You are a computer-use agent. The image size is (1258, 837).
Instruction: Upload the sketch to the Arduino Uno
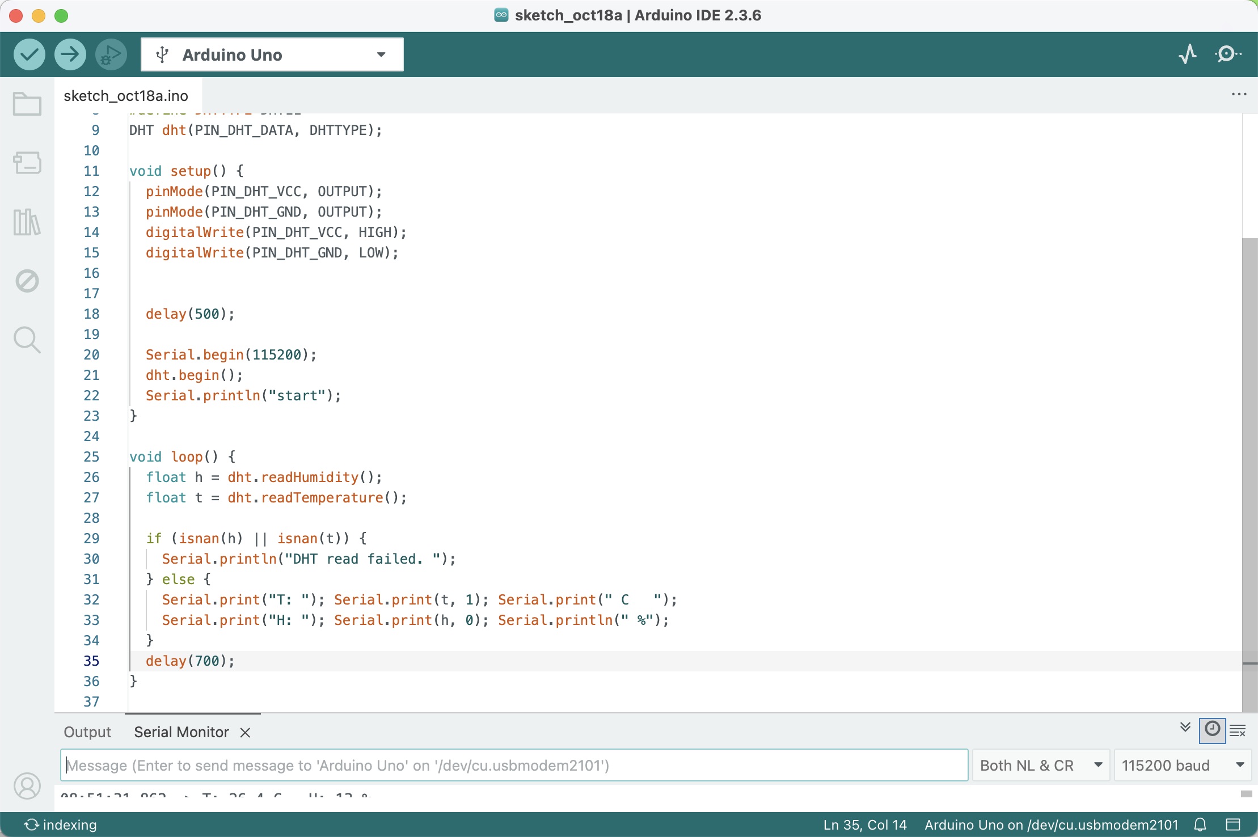pyautogui.click(x=70, y=54)
